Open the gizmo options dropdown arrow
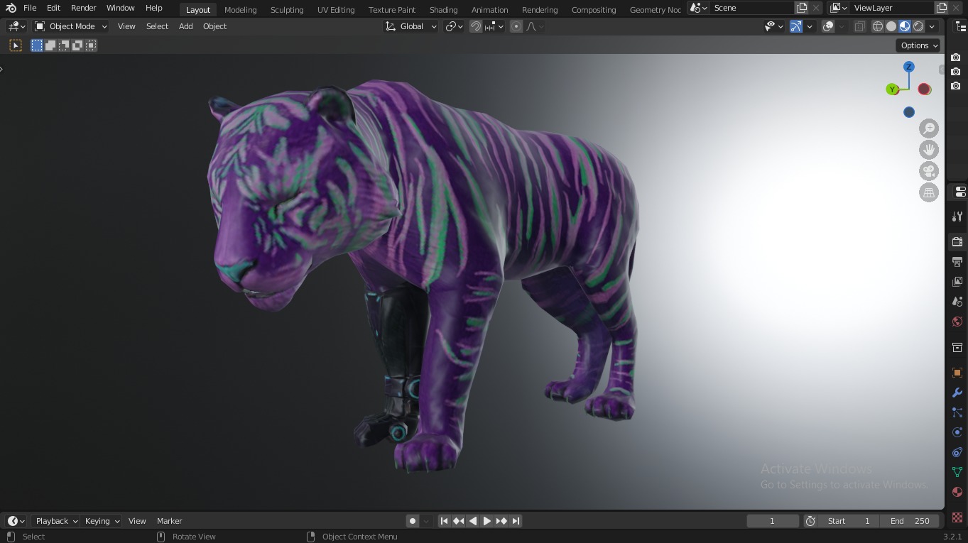968x543 pixels. (x=810, y=26)
